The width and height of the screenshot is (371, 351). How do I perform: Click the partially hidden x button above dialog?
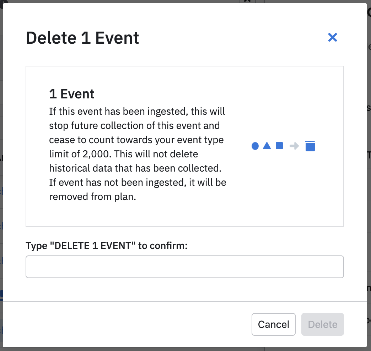(x=248, y=1)
